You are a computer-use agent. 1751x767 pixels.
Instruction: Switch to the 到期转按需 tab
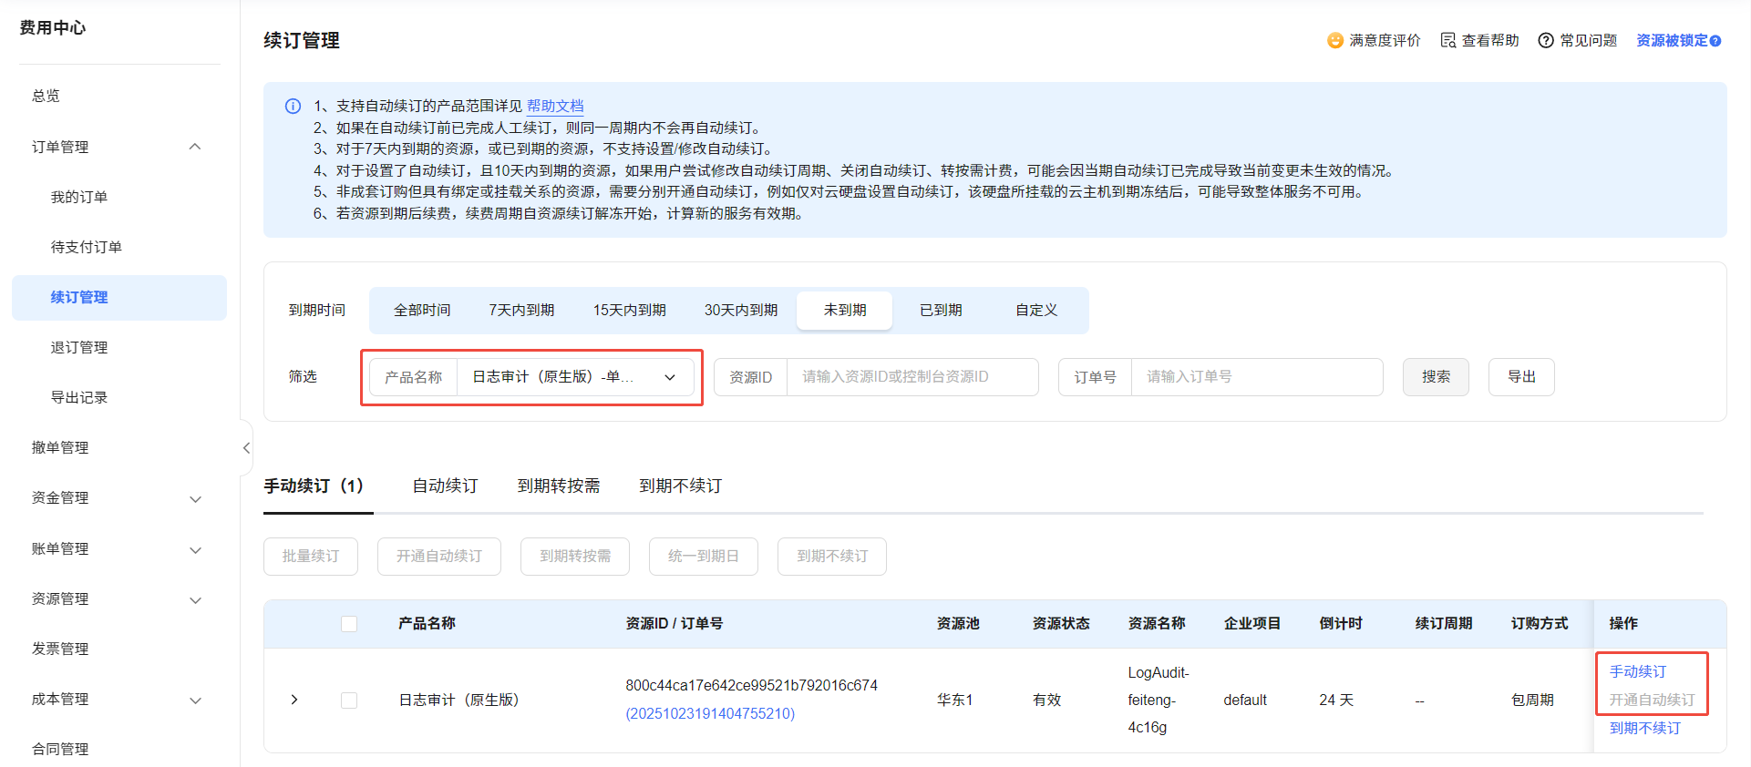pyautogui.click(x=559, y=486)
